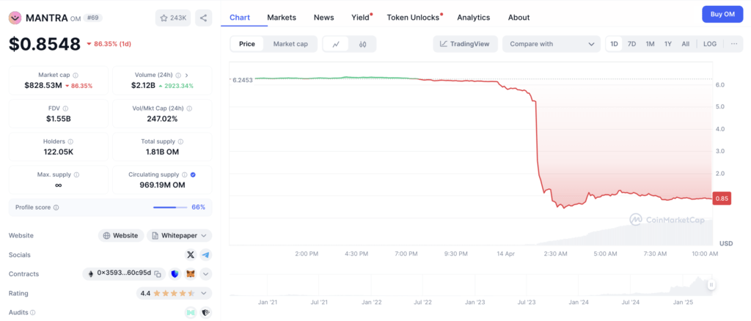The height and width of the screenshot is (321, 751).
Task: Select the 1M time range
Action: 650,44
